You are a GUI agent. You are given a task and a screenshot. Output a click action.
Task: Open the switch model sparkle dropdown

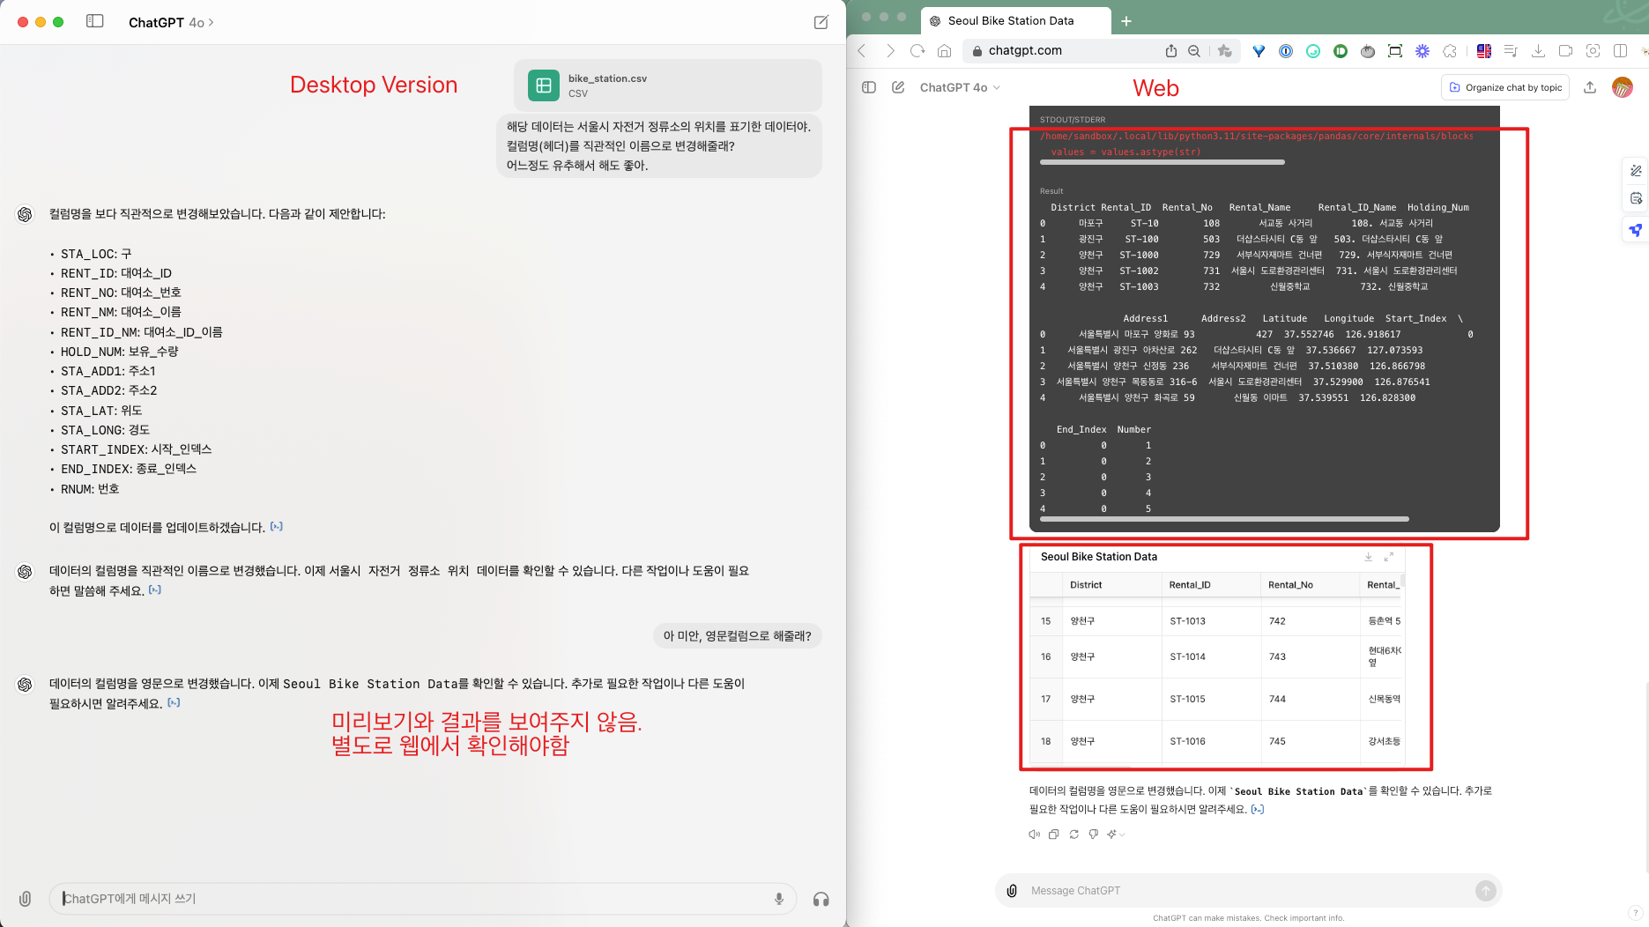coord(1116,834)
